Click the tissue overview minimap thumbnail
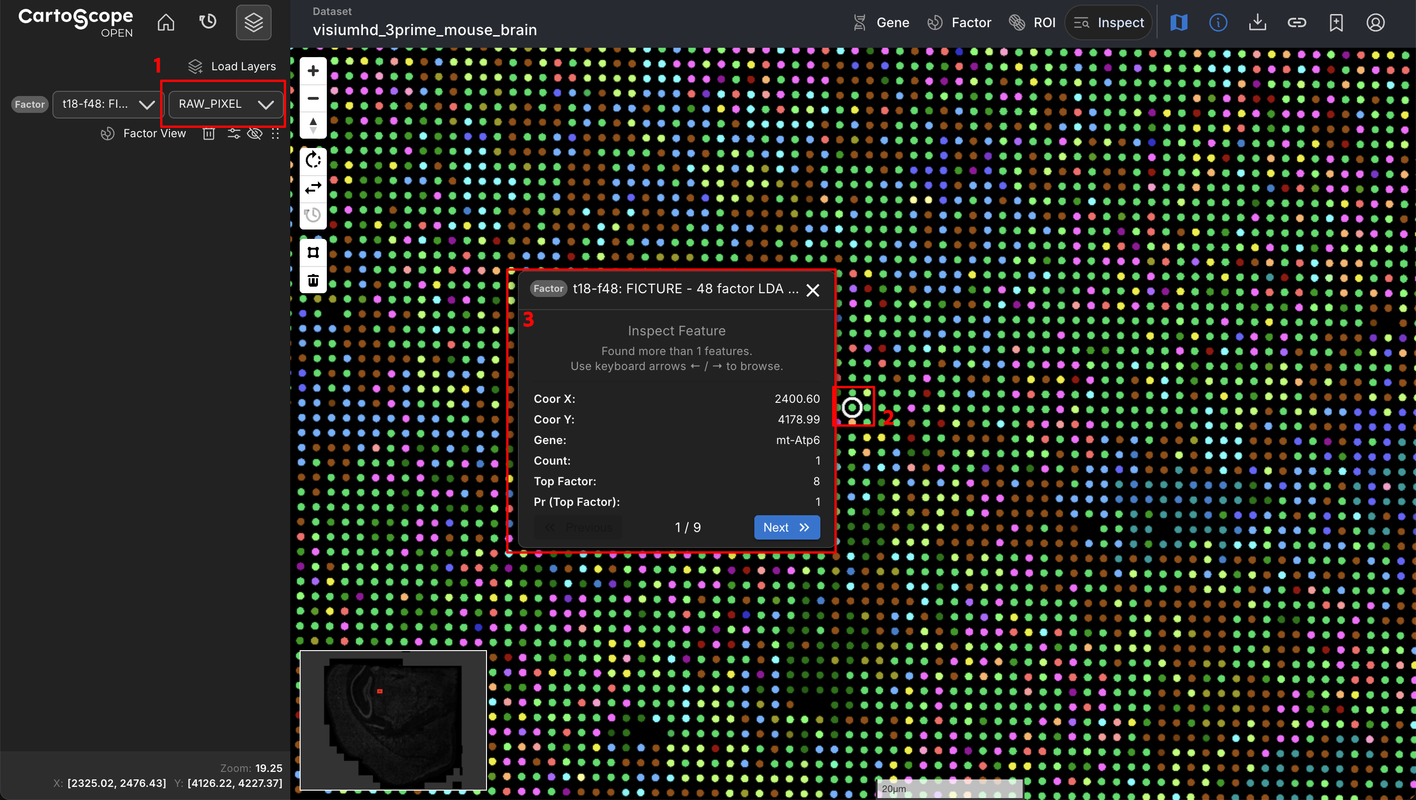Viewport: 1416px width, 800px height. [x=392, y=721]
